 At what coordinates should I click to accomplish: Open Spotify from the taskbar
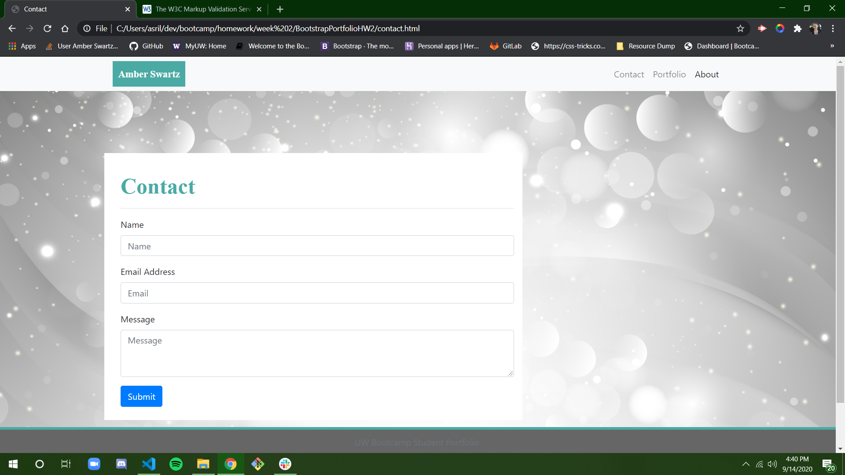pos(176,464)
